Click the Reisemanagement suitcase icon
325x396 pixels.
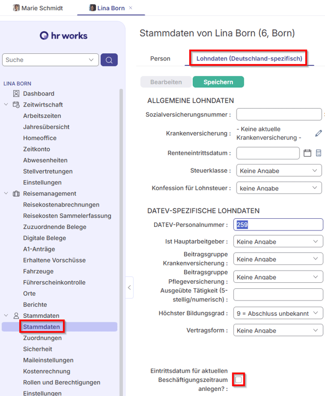pos(16,193)
